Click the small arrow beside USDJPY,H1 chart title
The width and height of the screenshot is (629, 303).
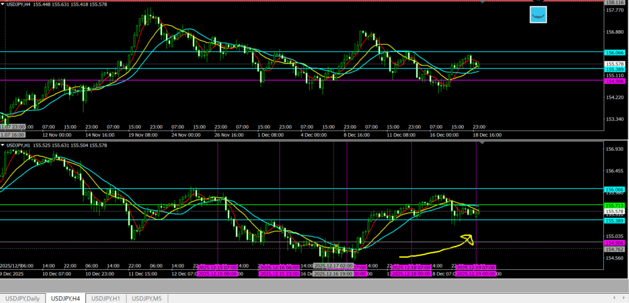pyautogui.click(x=3, y=145)
